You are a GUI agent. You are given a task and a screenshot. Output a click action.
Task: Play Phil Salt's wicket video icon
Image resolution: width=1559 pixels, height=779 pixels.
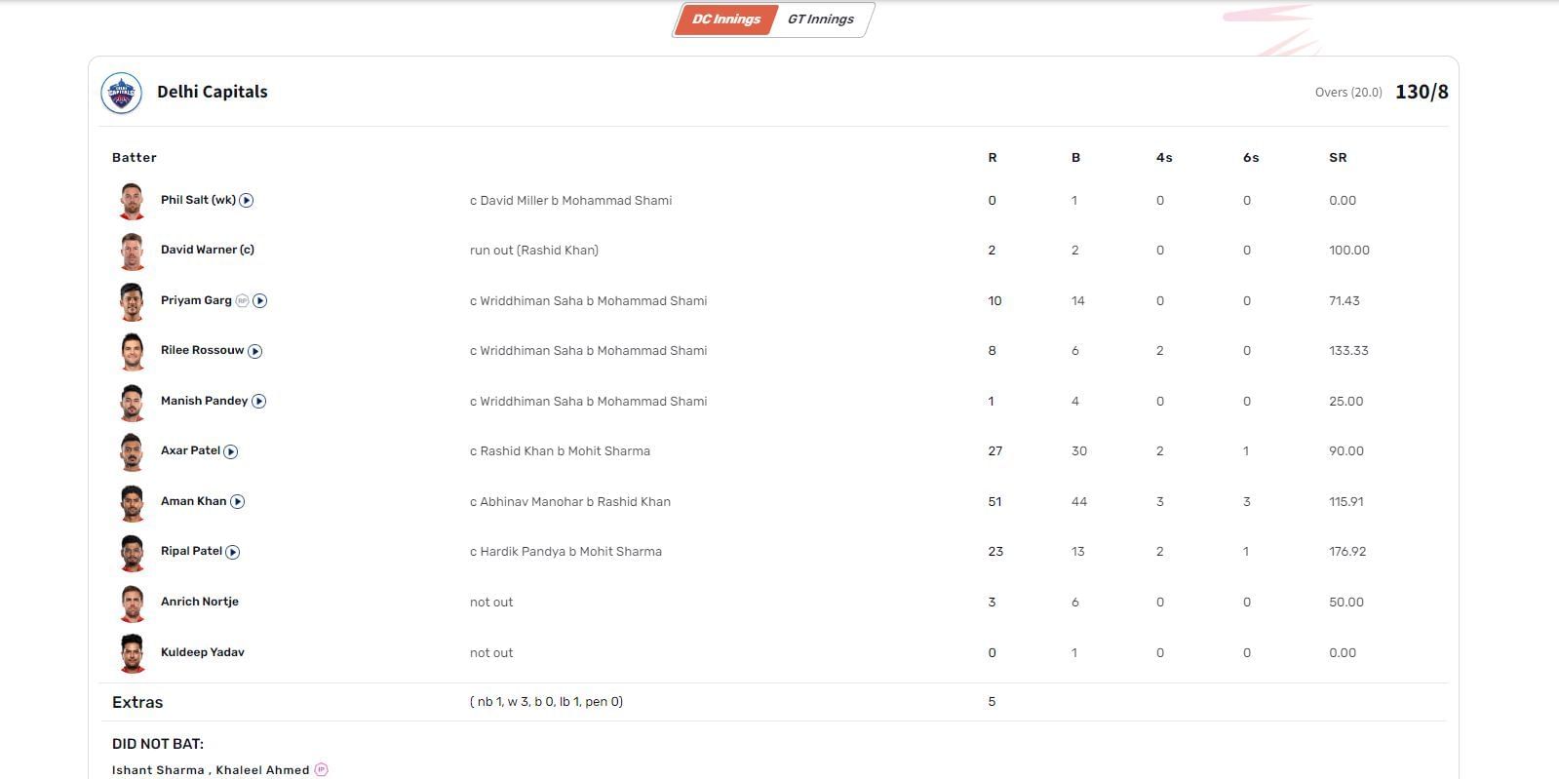247,201
